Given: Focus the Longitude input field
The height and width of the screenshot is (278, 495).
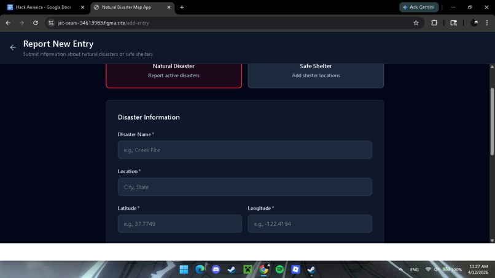Looking at the screenshot, I should point(310,224).
